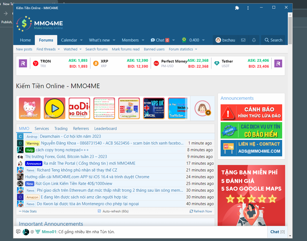Viewport: 307px width, 241px height.
Task: Expand the Chat dropdown arrow
Action: 173,40
